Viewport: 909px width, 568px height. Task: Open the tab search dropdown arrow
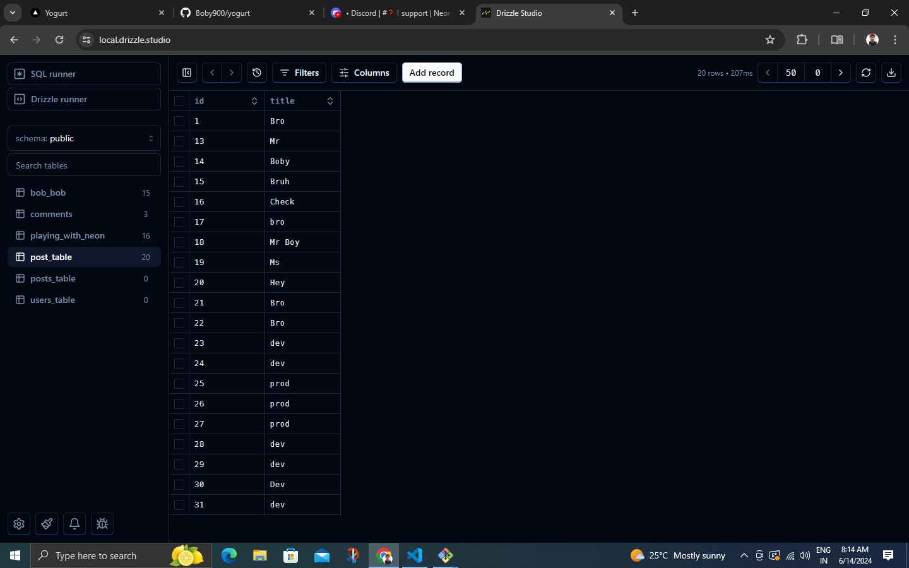pyautogui.click(x=13, y=13)
